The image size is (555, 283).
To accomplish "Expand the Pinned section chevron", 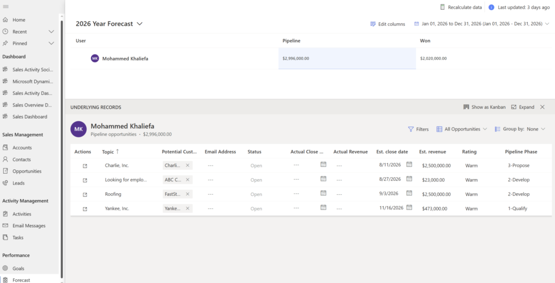I will click(51, 43).
